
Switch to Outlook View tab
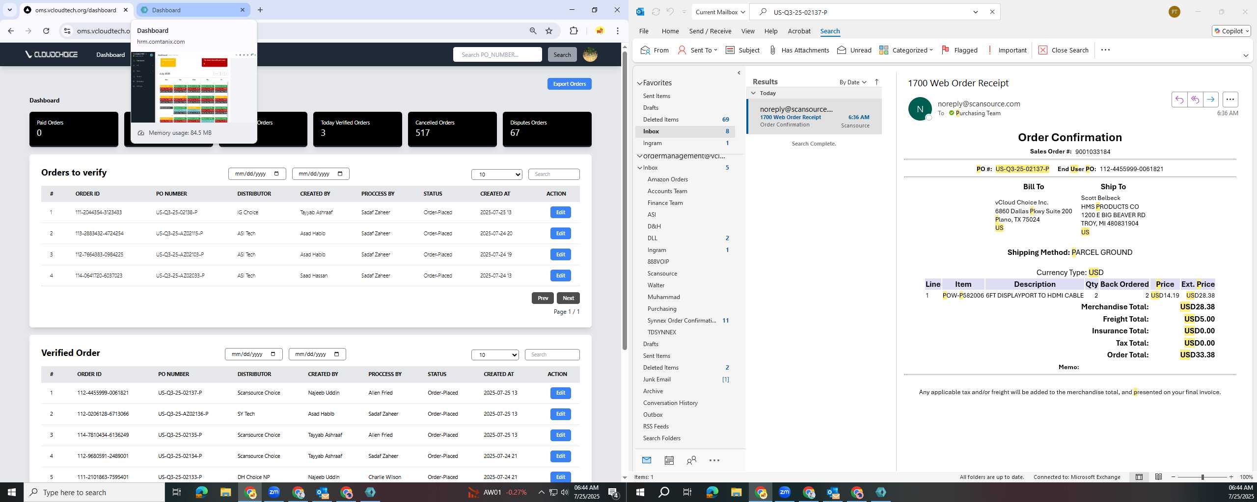click(748, 31)
